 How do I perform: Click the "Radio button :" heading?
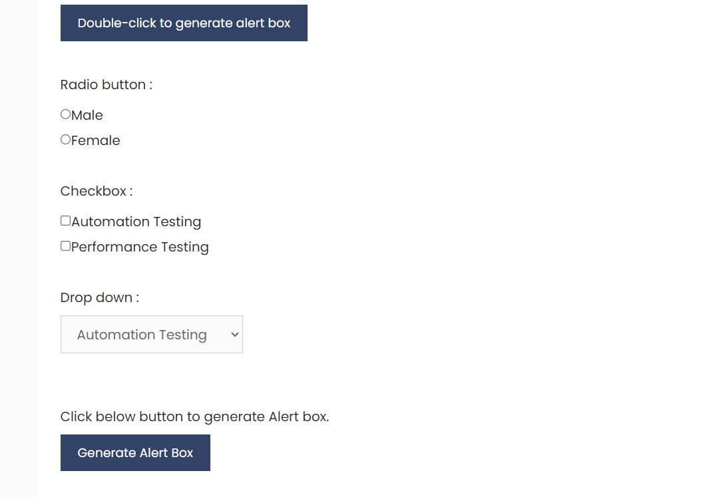(107, 84)
